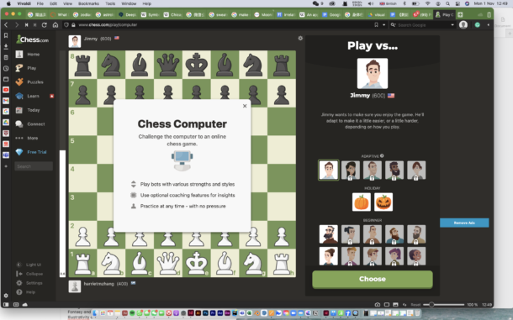This screenshot has width=513, height=320.
Task: Reload page with browser refresh icon
Action: coord(45,25)
